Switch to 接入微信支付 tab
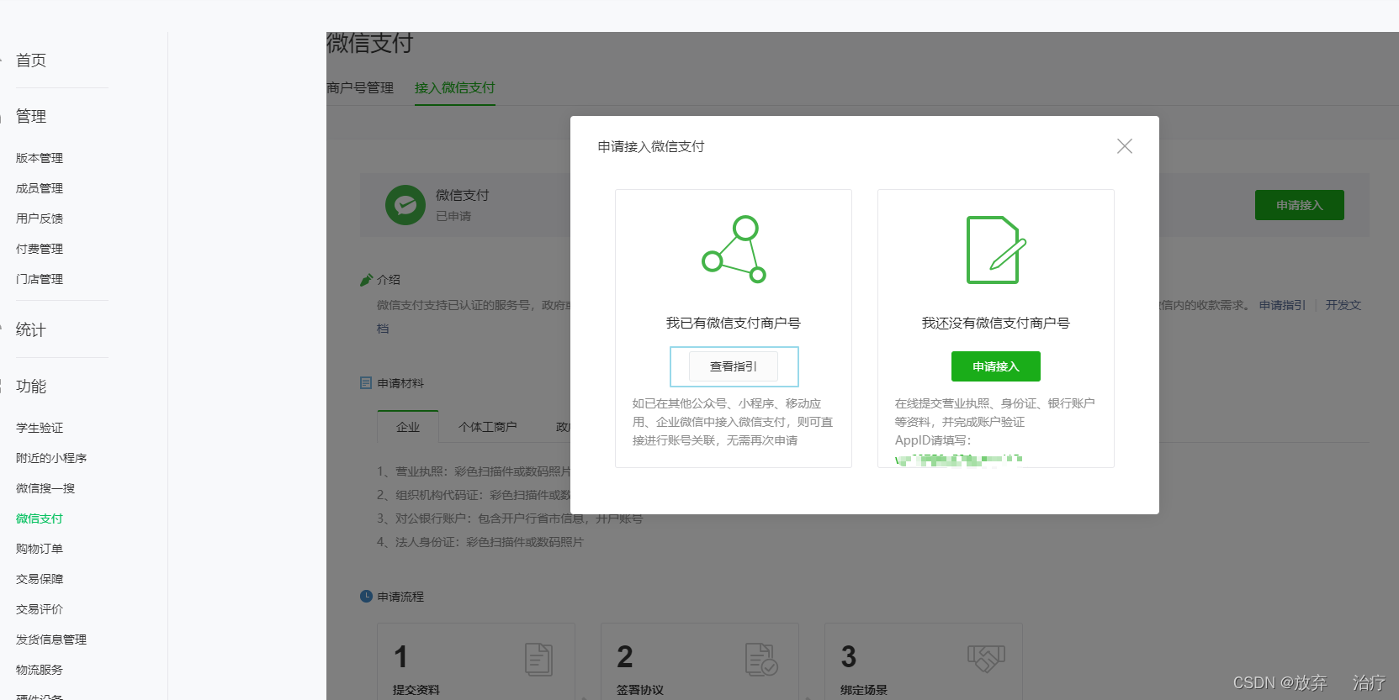 click(x=455, y=87)
